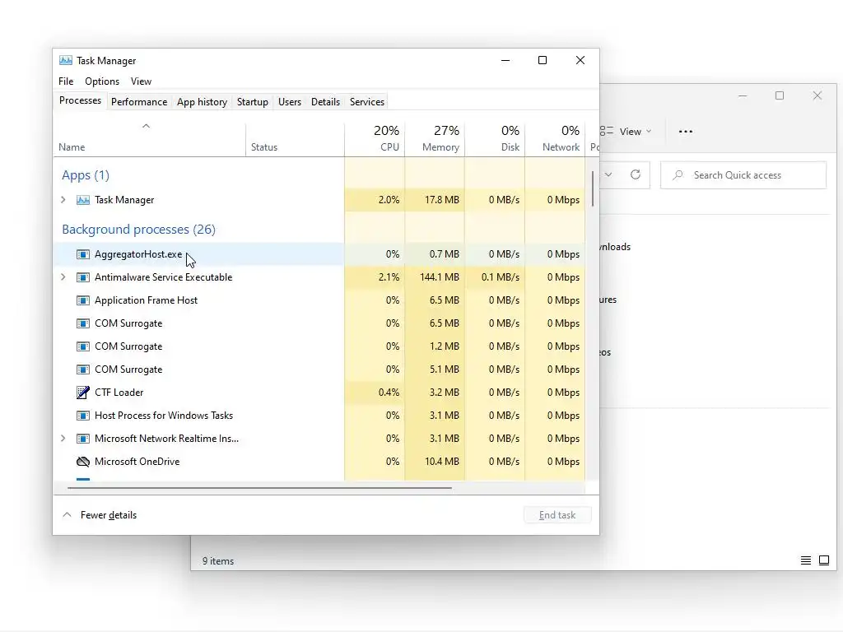843x632 pixels.
Task: Select the COM Surrogate row using 5.1 MB
Action: [x=319, y=369]
